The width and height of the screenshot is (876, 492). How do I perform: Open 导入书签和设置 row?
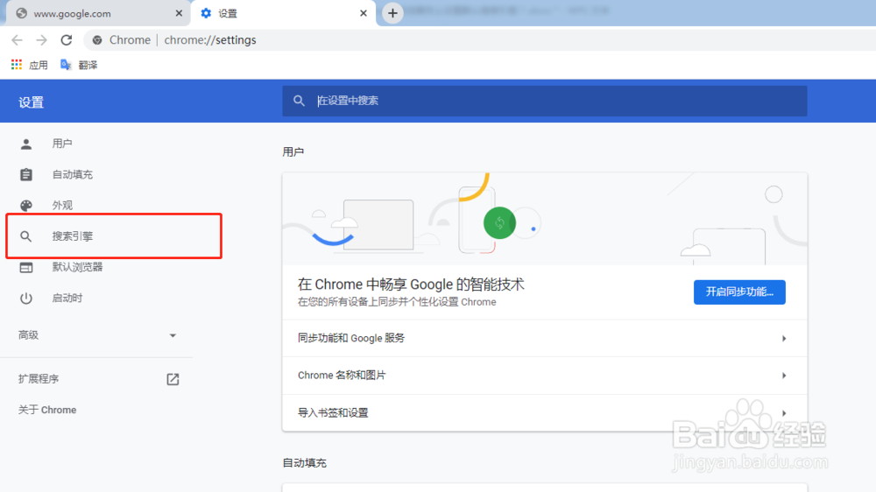(x=545, y=412)
